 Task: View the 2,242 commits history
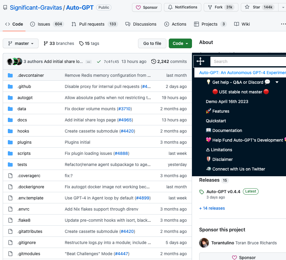[x=169, y=61]
